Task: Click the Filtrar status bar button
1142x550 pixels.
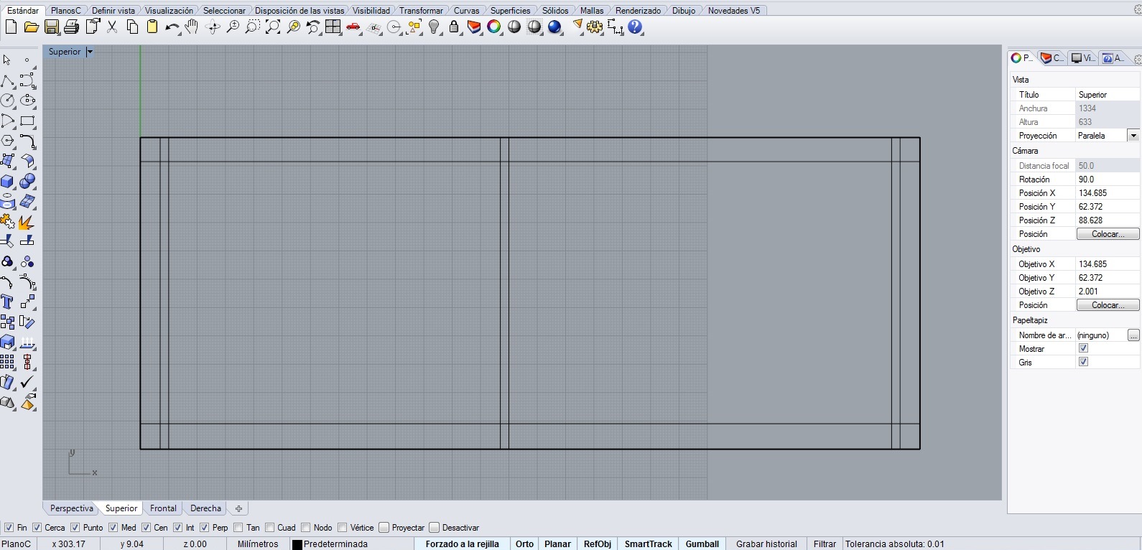Action: (825, 544)
